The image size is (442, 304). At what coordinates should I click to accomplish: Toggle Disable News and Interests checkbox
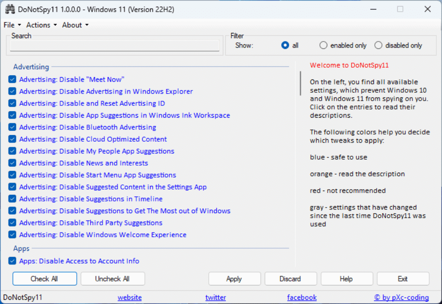12,163
